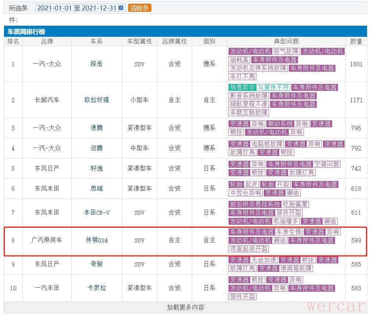Click the 车型属性 column header

point(140,41)
